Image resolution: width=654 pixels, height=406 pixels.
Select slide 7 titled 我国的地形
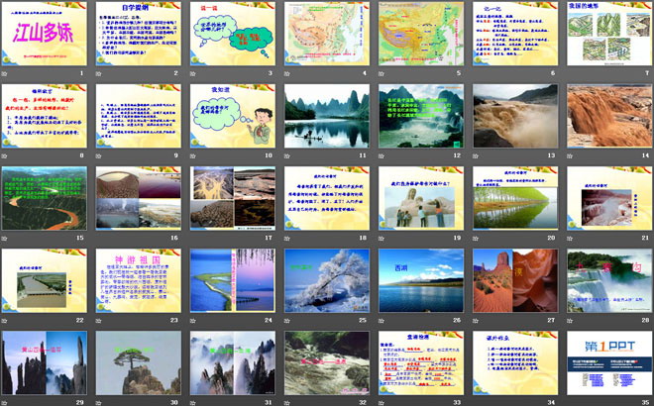[x=609, y=34]
